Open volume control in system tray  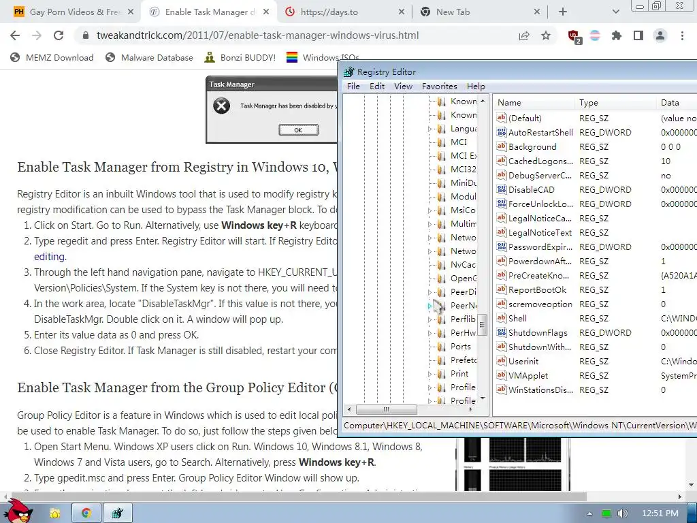tap(622, 513)
